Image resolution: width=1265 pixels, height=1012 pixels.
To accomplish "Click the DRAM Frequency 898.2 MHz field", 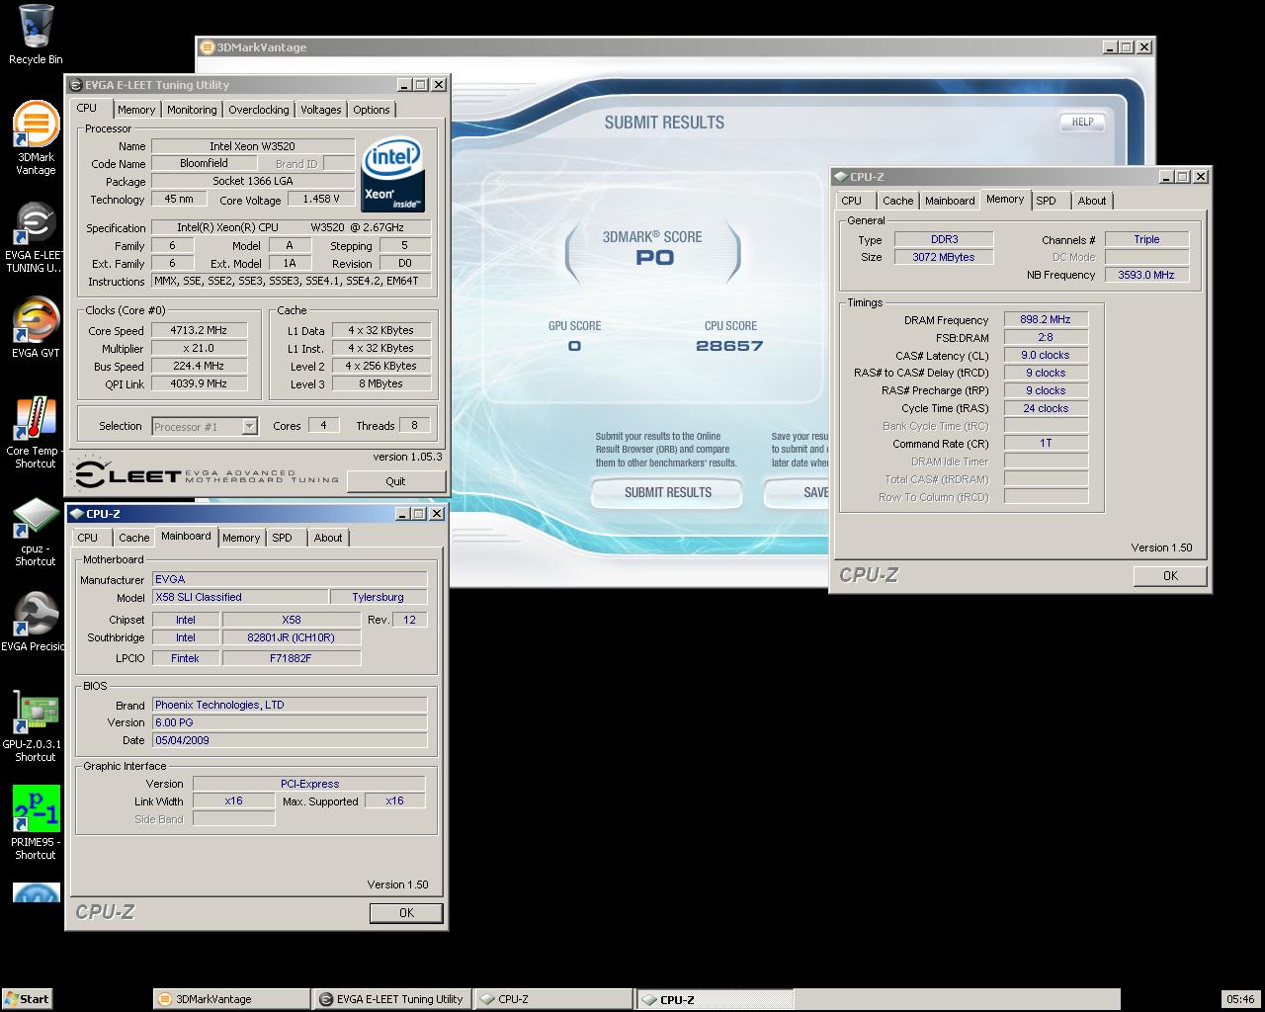I will (x=1046, y=319).
